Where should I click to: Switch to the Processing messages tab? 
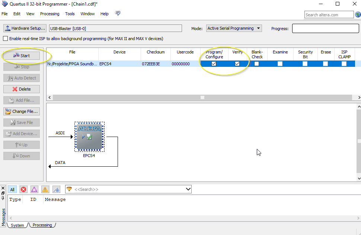point(42,225)
